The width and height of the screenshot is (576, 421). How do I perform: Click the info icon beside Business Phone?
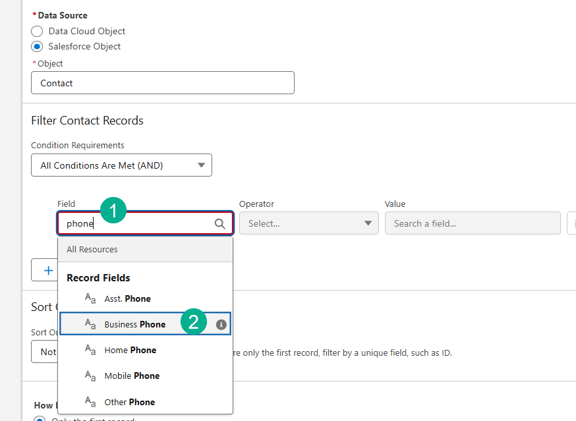221,324
